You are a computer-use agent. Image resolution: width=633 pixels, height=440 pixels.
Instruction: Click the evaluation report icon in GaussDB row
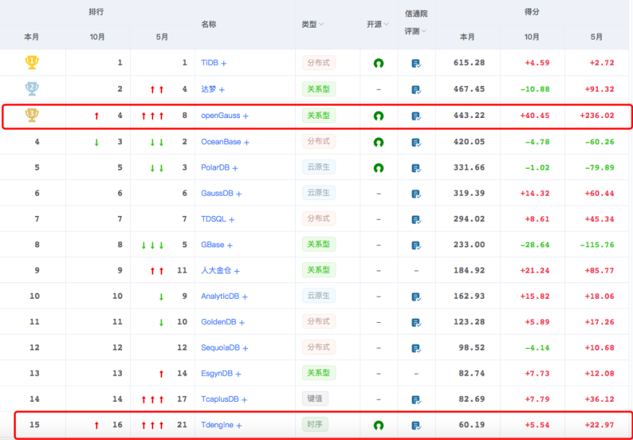coord(416,194)
